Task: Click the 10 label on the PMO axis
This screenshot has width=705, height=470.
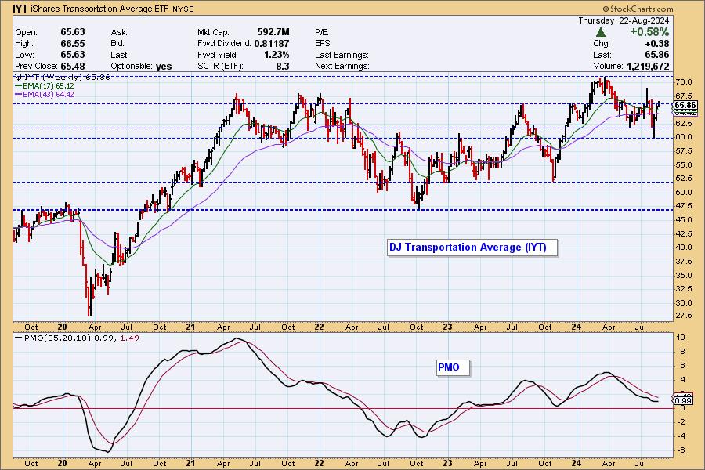Action: pyautogui.click(x=681, y=338)
